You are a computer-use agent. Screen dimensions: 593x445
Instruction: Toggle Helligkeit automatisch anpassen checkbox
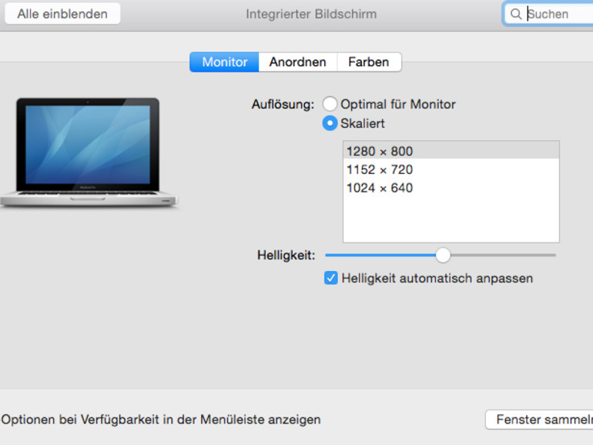click(x=331, y=278)
